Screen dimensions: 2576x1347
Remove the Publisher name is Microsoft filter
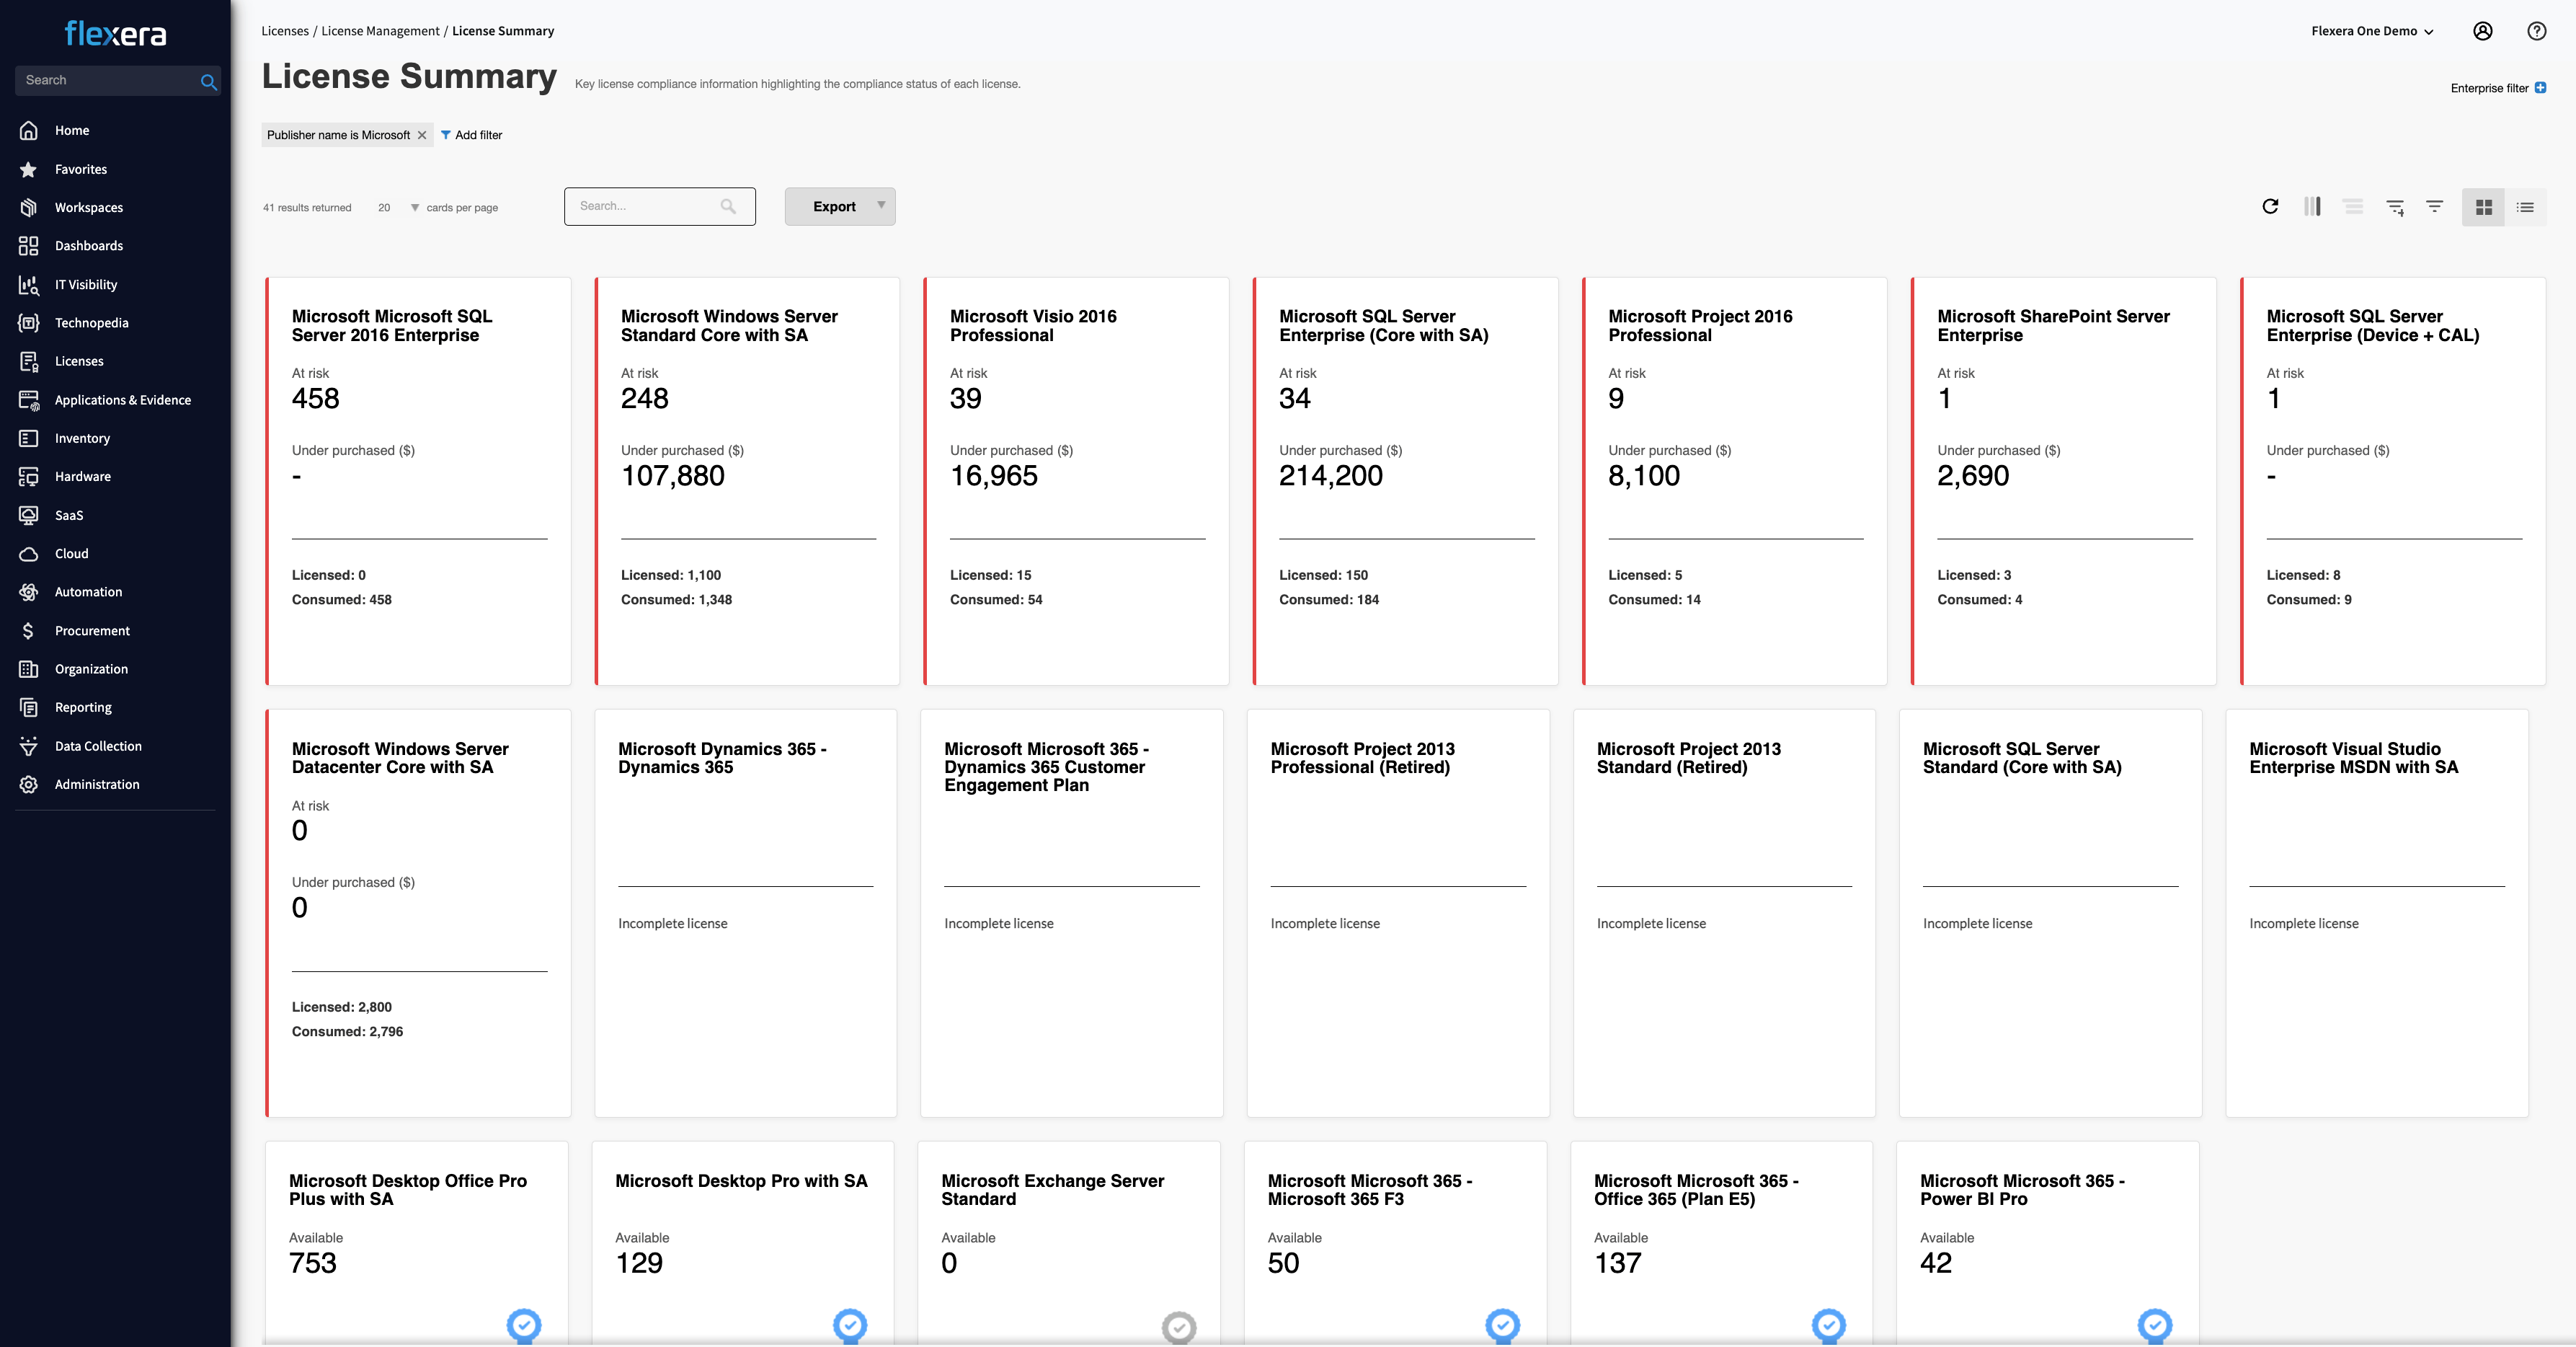click(422, 135)
